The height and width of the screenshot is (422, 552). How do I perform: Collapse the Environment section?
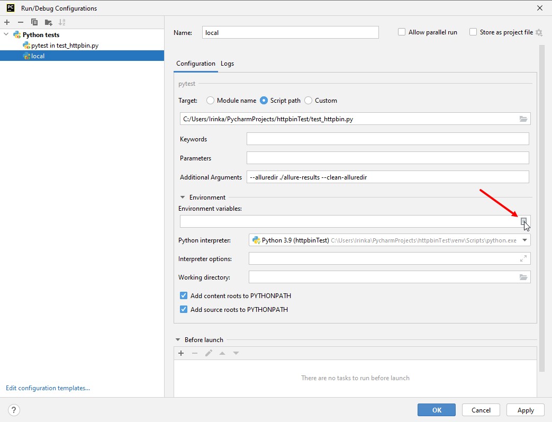pos(183,197)
